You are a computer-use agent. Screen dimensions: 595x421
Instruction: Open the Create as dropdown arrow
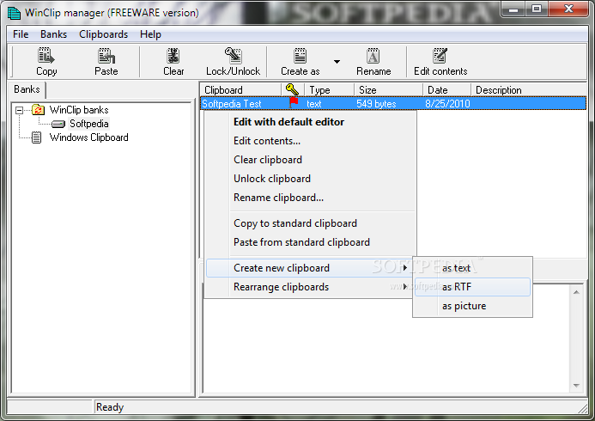click(x=337, y=62)
